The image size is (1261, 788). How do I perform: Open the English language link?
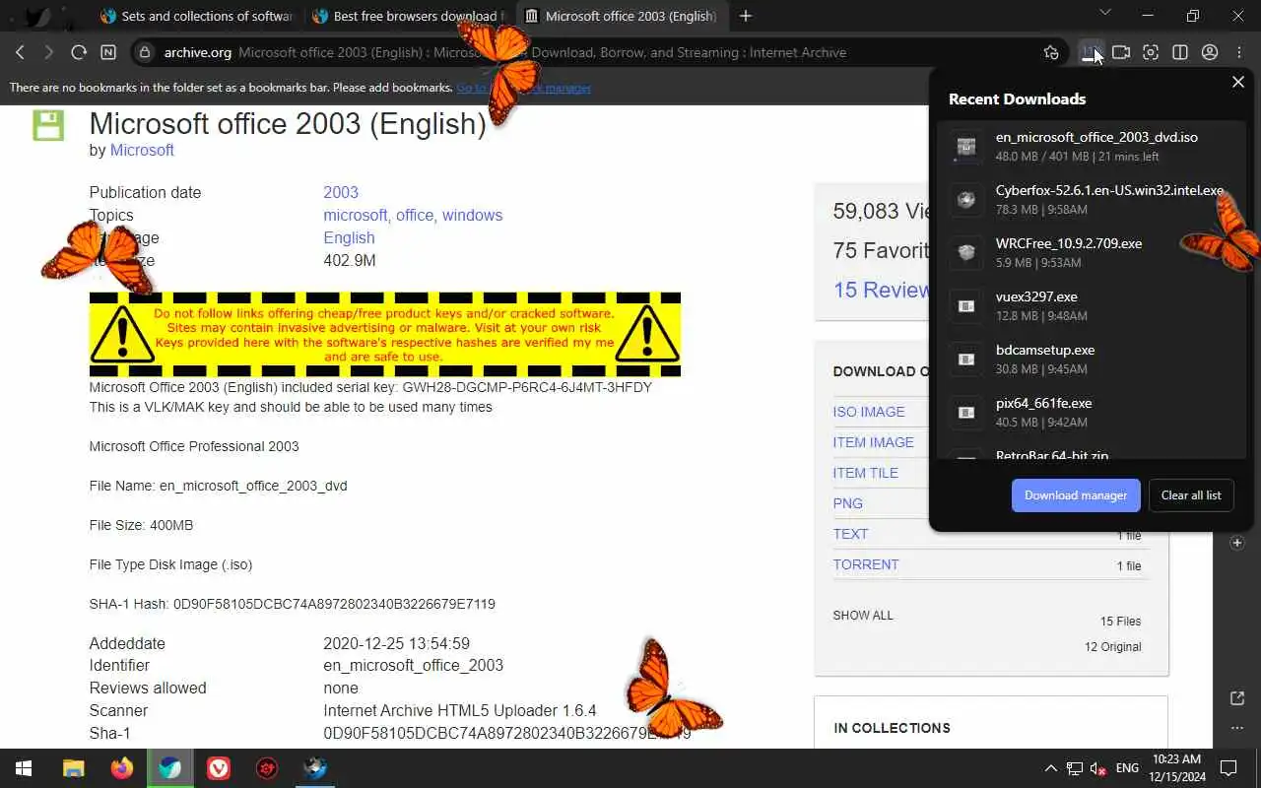(349, 237)
